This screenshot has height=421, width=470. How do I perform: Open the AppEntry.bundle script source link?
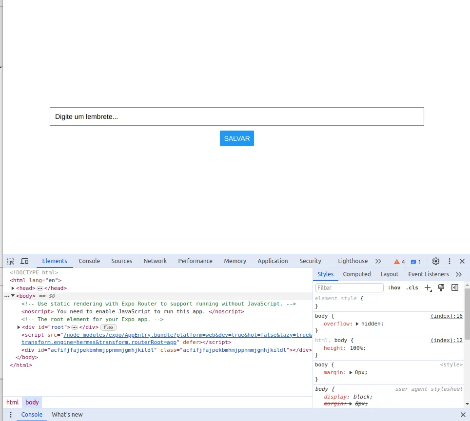coord(167,338)
